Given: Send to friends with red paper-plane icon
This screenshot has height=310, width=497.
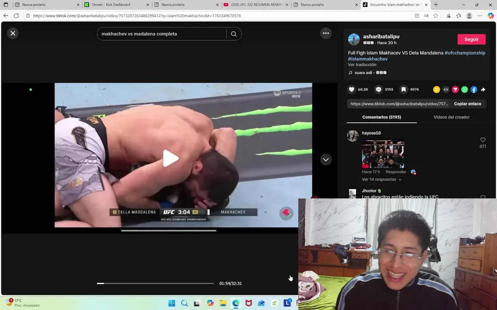Looking at the screenshot, I should pos(455,90).
